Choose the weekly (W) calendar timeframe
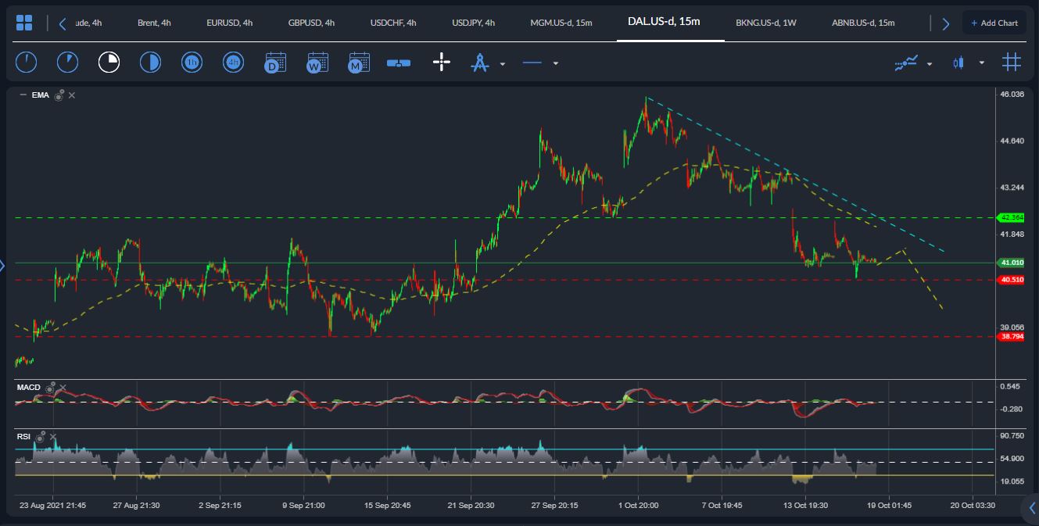Screen dimensions: 1039x526 click(x=317, y=63)
